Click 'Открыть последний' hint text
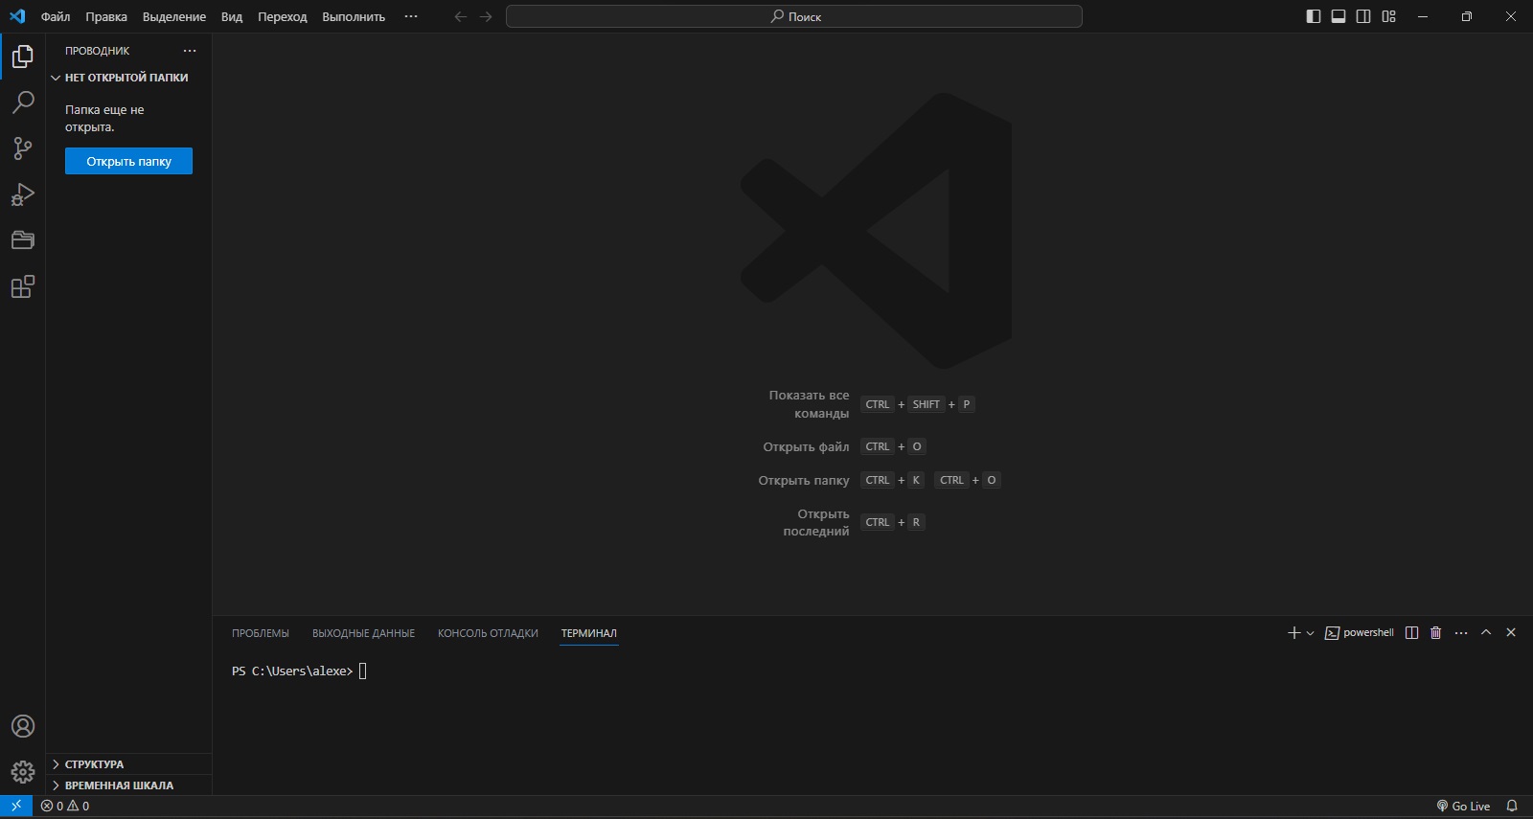 tap(816, 522)
